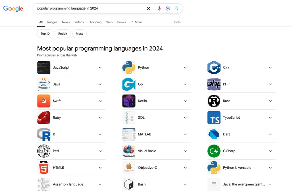291x192 pixels.
Task: Expand the C++ entry chevron
Action: pos(271,68)
